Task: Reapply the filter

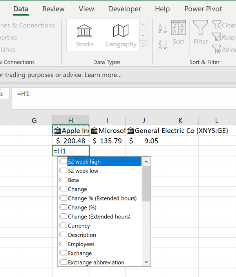Action: pos(224,37)
